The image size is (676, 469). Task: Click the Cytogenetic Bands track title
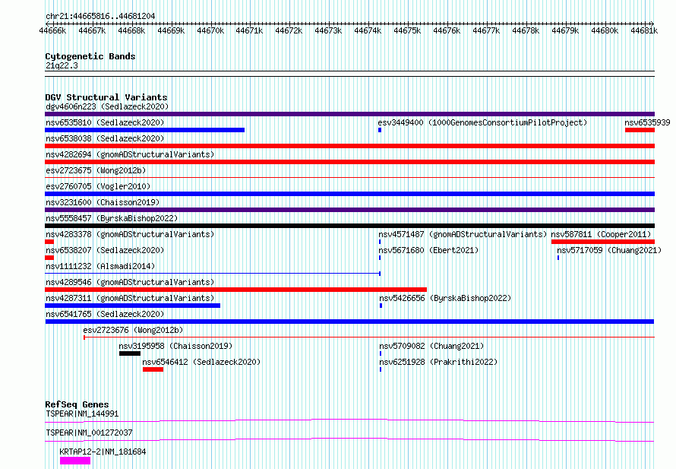coord(90,56)
